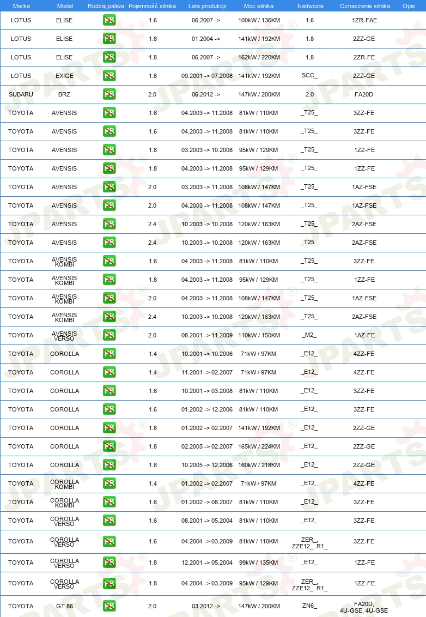Viewport: 426px width, 617px height.
Task: Click the 08.2001 -> 11.2009 production years cell
Action: pyautogui.click(x=207, y=335)
